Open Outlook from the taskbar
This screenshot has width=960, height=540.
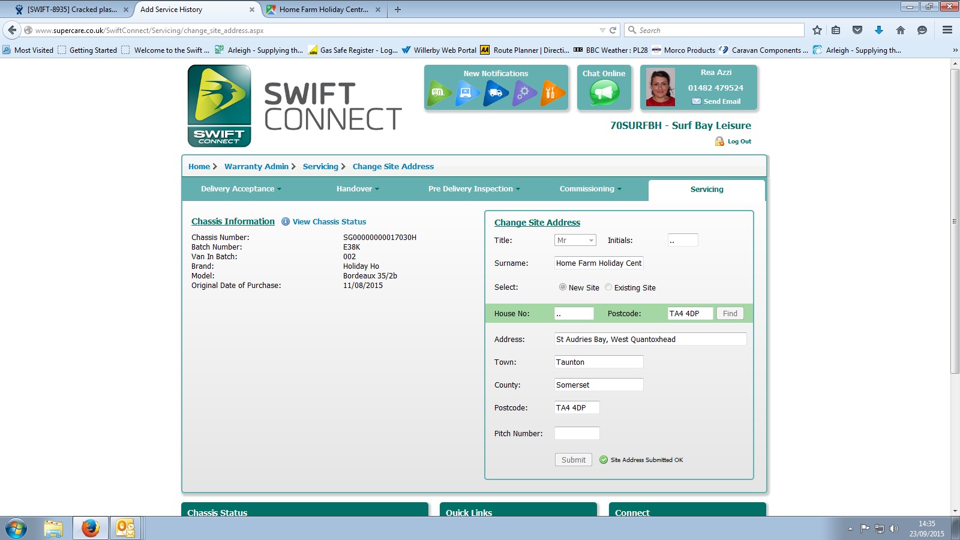125,529
